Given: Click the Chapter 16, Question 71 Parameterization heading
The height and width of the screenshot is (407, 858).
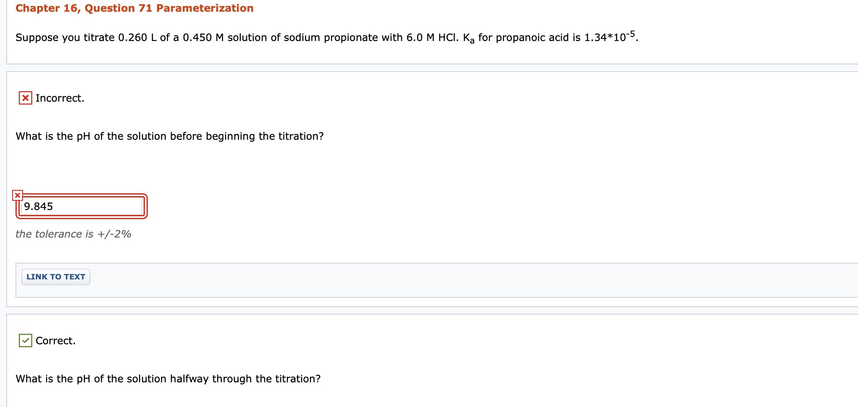Looking at the screenshot, I should coord(134,8).
